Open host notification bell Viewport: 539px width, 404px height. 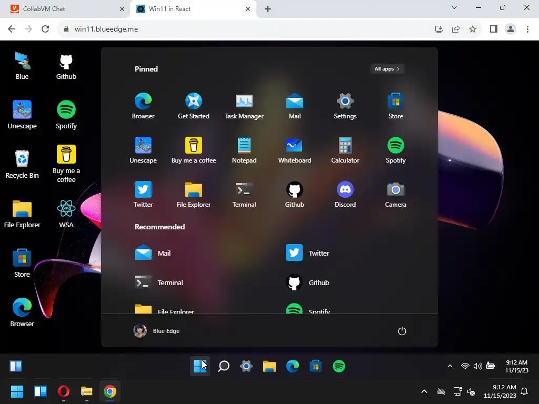pyautogui.click(x=524, y=391)
